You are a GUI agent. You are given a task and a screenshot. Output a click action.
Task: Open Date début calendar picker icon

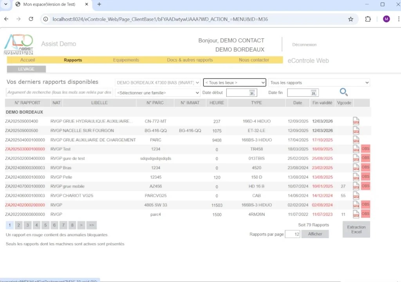[252, 93]
